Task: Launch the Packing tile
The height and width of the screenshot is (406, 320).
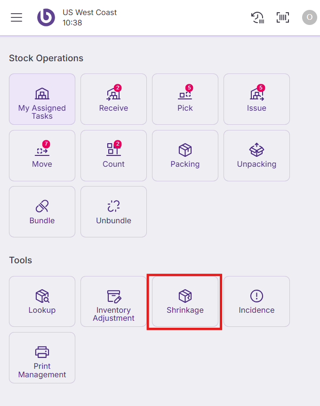Action: point(185,155)
